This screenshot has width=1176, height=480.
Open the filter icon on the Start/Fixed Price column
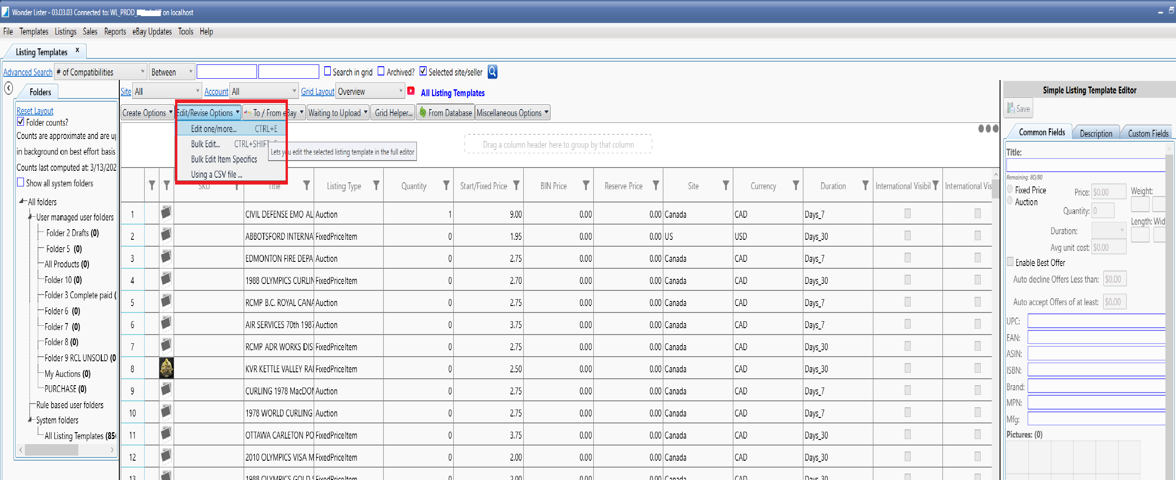[x=516, y=185]
